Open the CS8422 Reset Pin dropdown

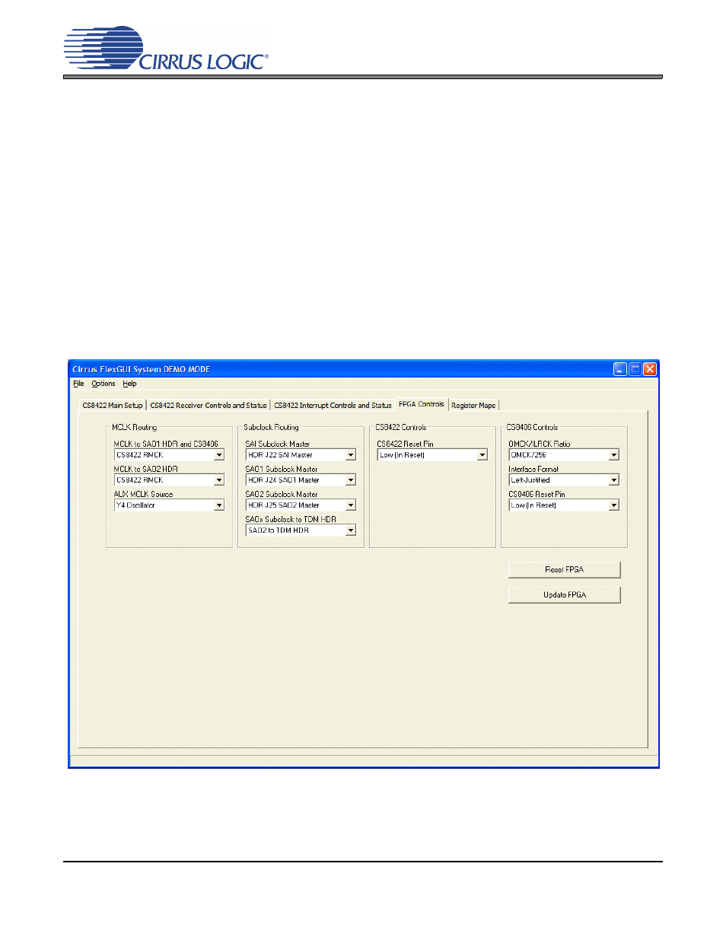[x=432, y=454]
